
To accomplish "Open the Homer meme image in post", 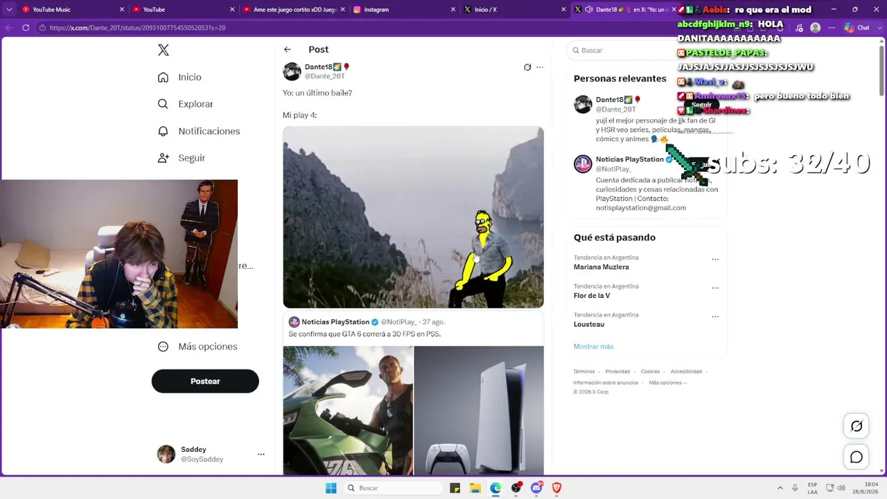I will [x=413, y=217].
